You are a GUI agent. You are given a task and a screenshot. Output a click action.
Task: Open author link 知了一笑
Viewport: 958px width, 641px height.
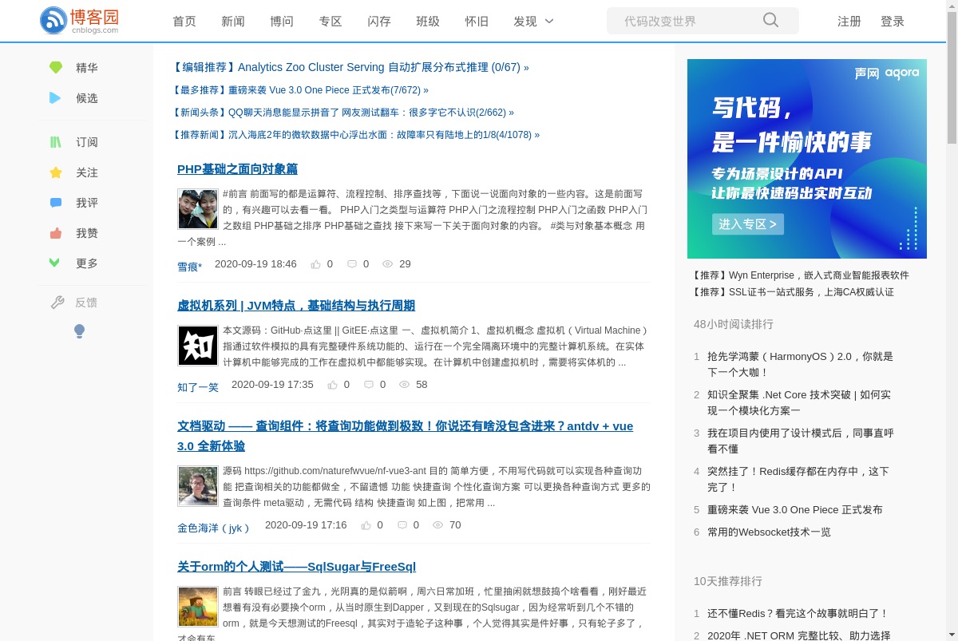point(198,387)
